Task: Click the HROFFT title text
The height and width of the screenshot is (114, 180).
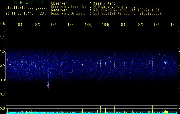Action: tap(29, 2)
